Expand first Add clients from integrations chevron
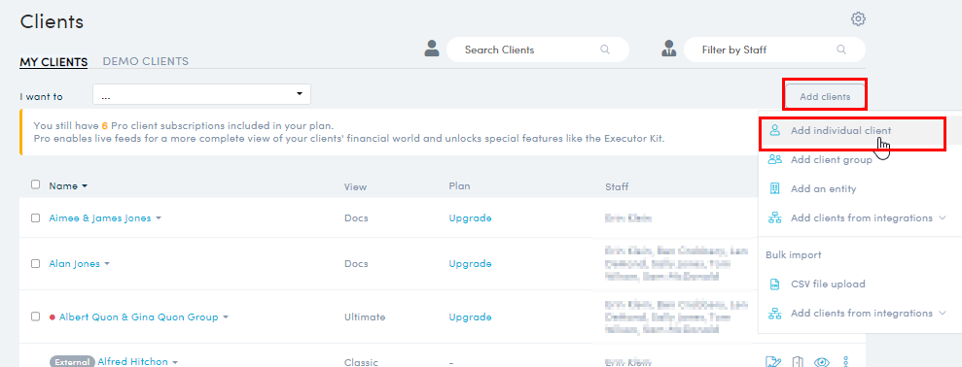This screenshot has height=367, width=962. [943, 218]
